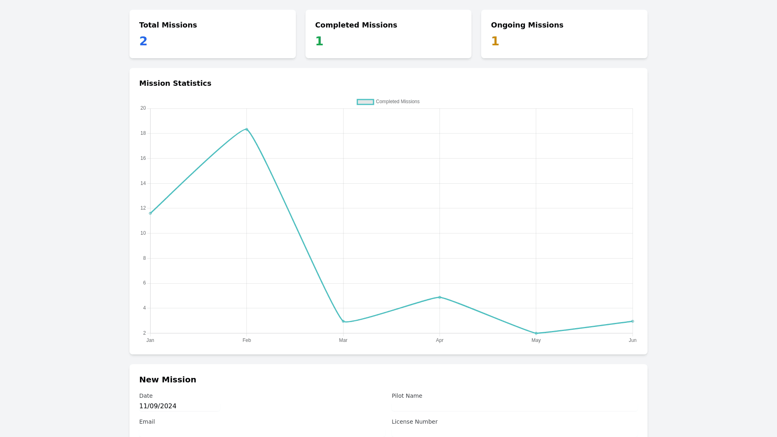
Task: Click the May data point on chart
Action: point(536,333)
